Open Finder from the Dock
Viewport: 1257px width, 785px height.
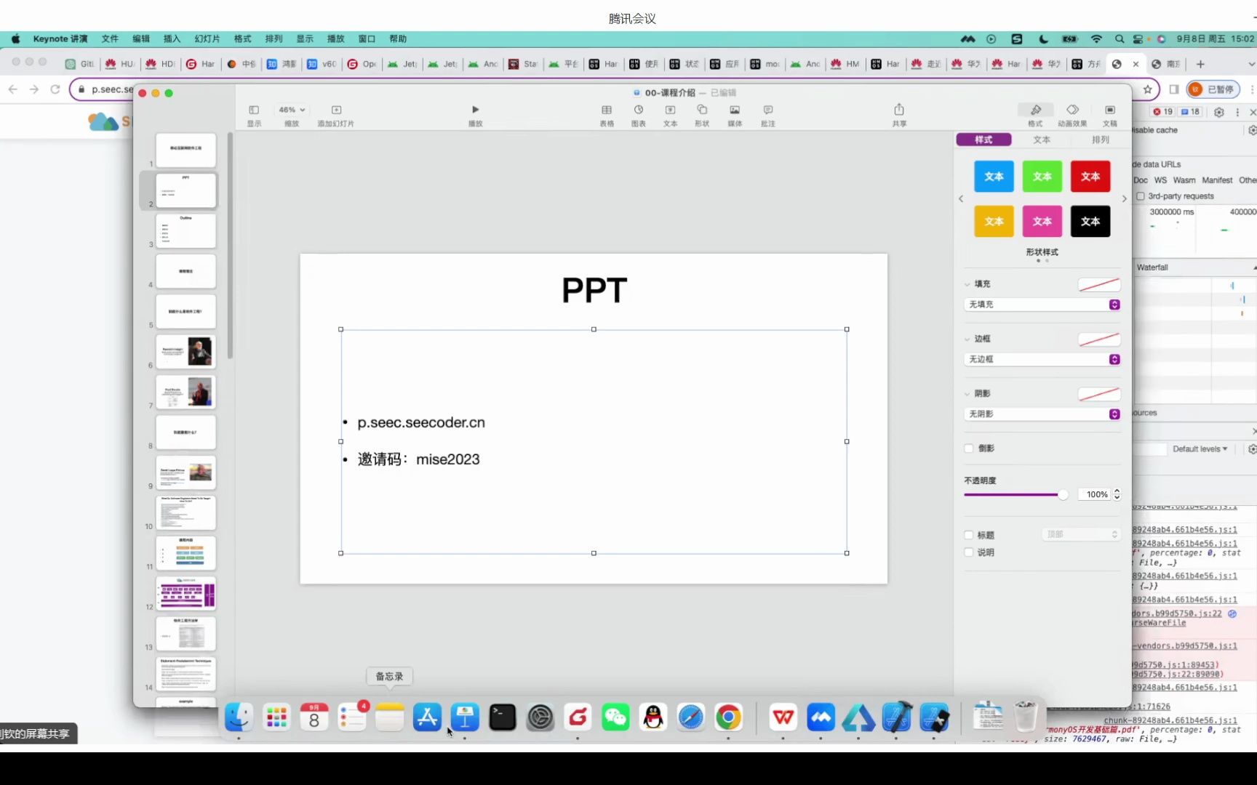coord(239,717)
